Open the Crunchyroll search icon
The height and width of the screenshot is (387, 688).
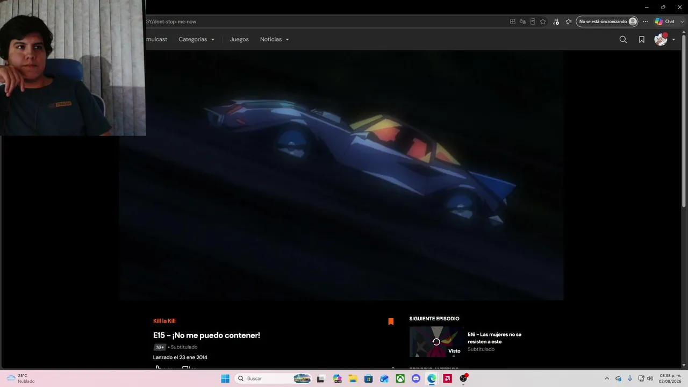tap(623, 39)
